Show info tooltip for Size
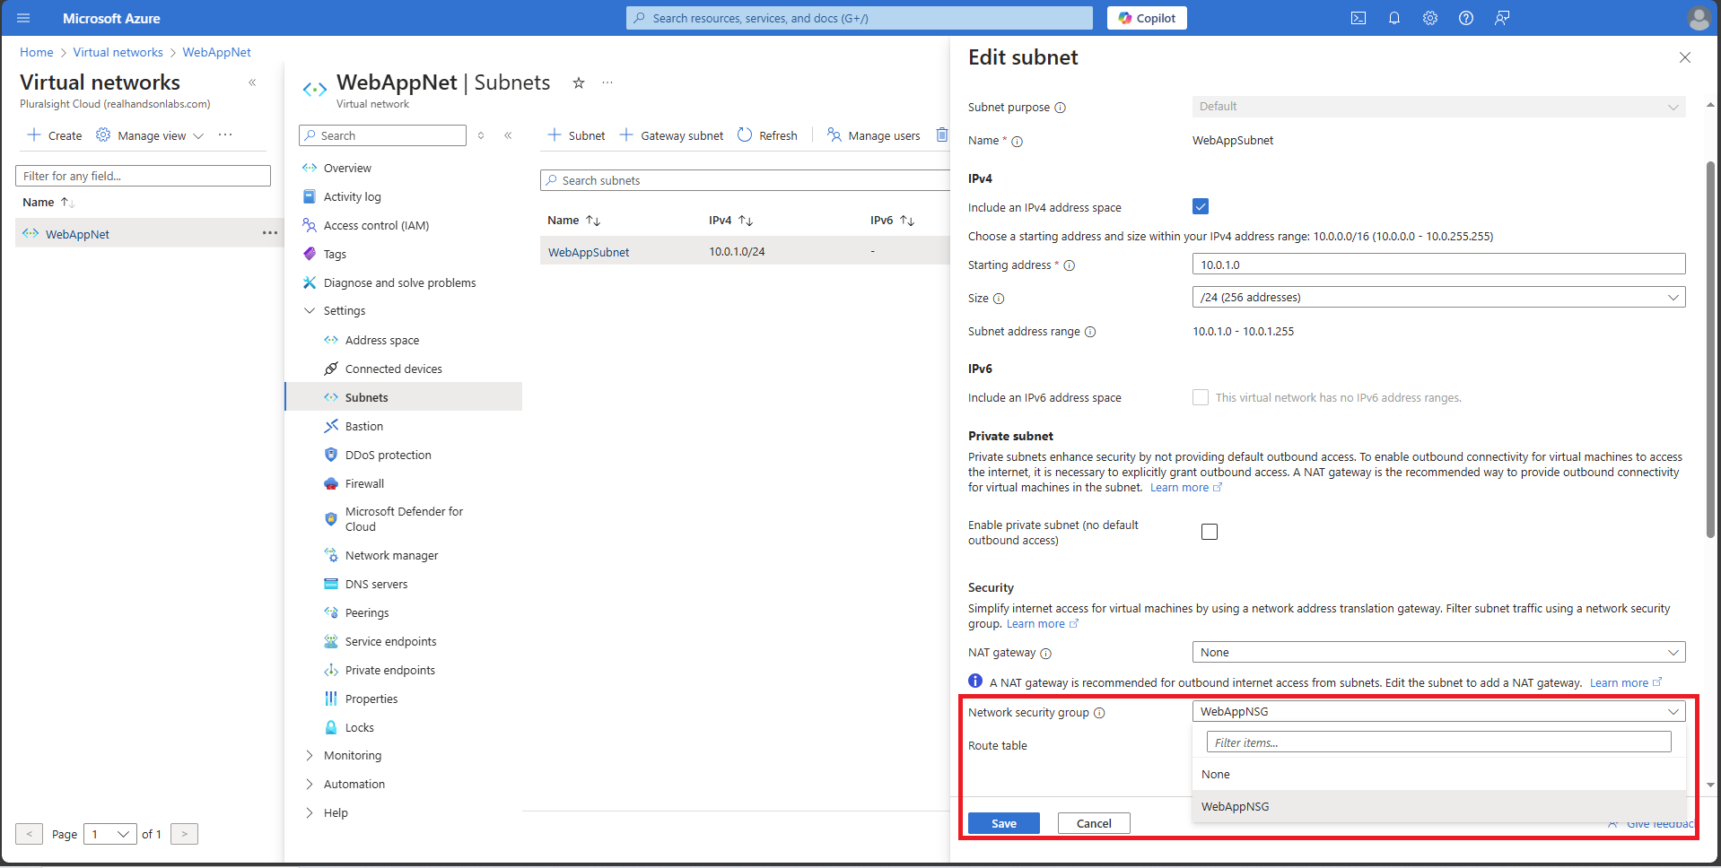 [999, 299]
